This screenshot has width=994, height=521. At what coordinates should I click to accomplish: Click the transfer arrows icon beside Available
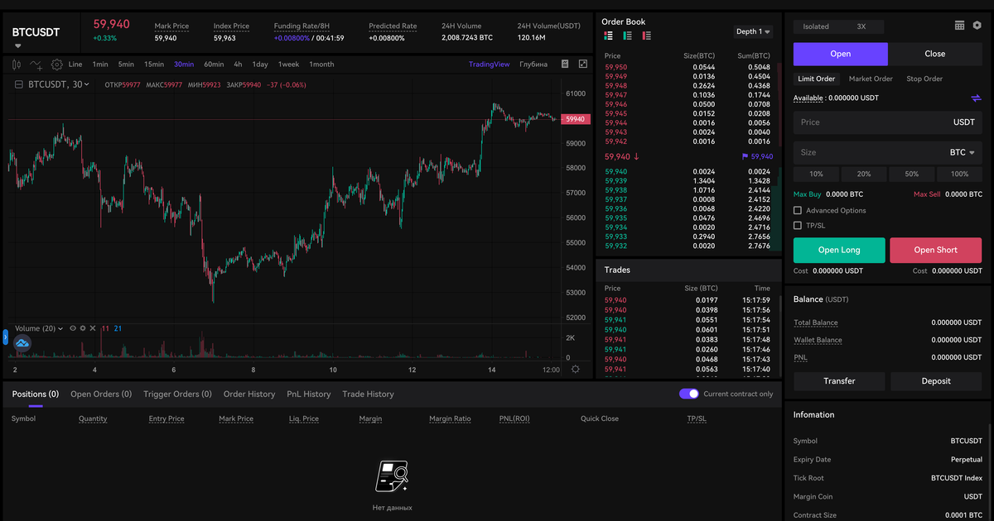(977, 98)
